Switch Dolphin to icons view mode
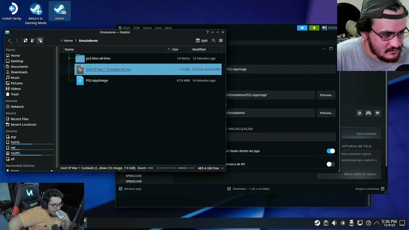Viewport: 409px width, 230px height. coord(26,41)
